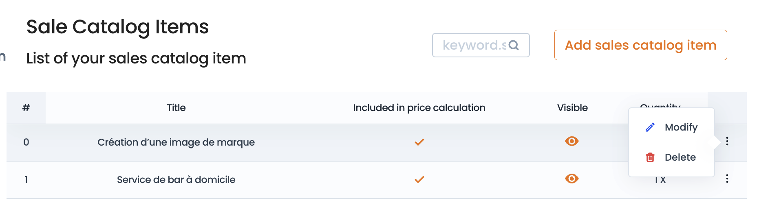
Task: Click Included in price calculation header
Action: [419, 108]
